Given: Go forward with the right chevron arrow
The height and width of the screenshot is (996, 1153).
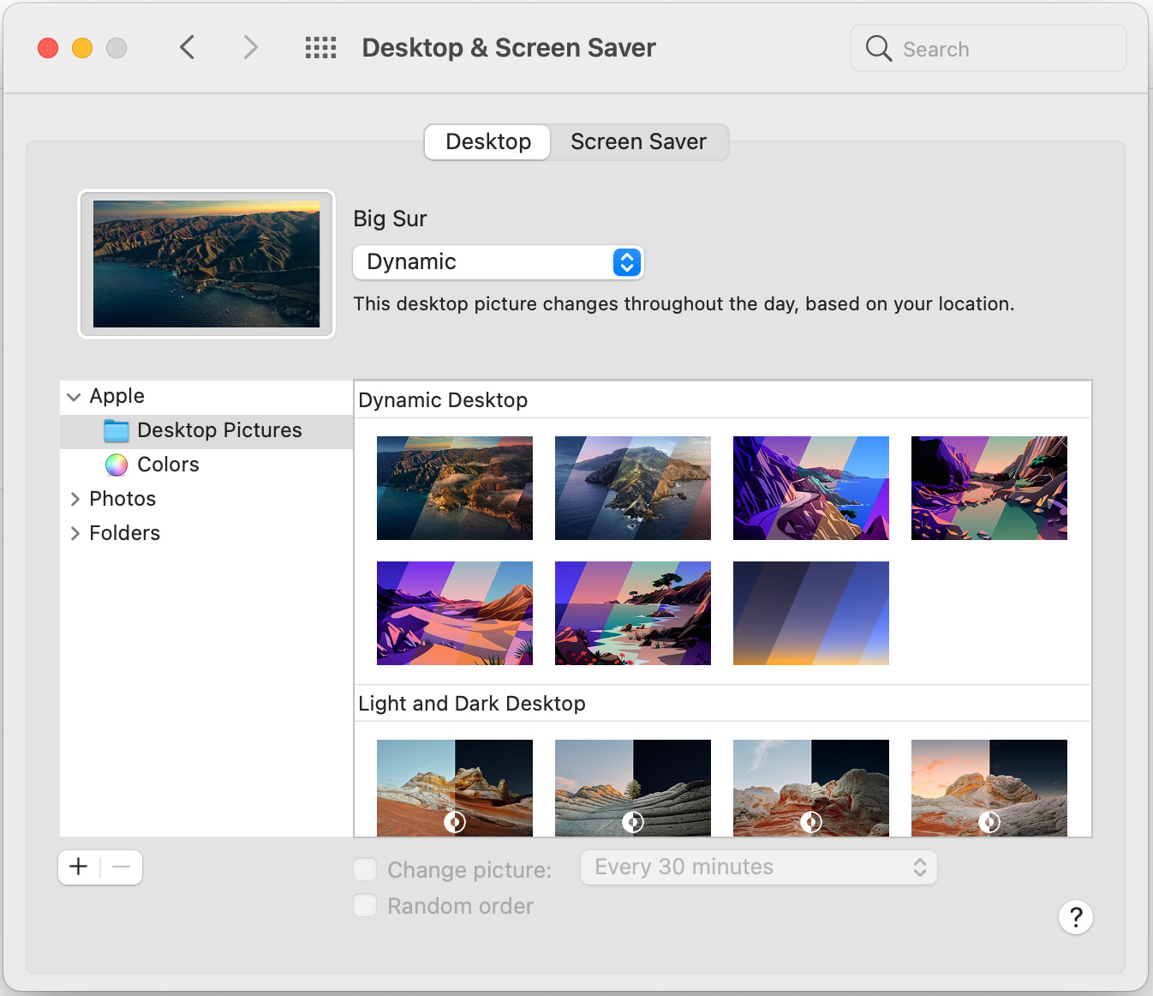Looking at the screenshot, I should (250, 47).
